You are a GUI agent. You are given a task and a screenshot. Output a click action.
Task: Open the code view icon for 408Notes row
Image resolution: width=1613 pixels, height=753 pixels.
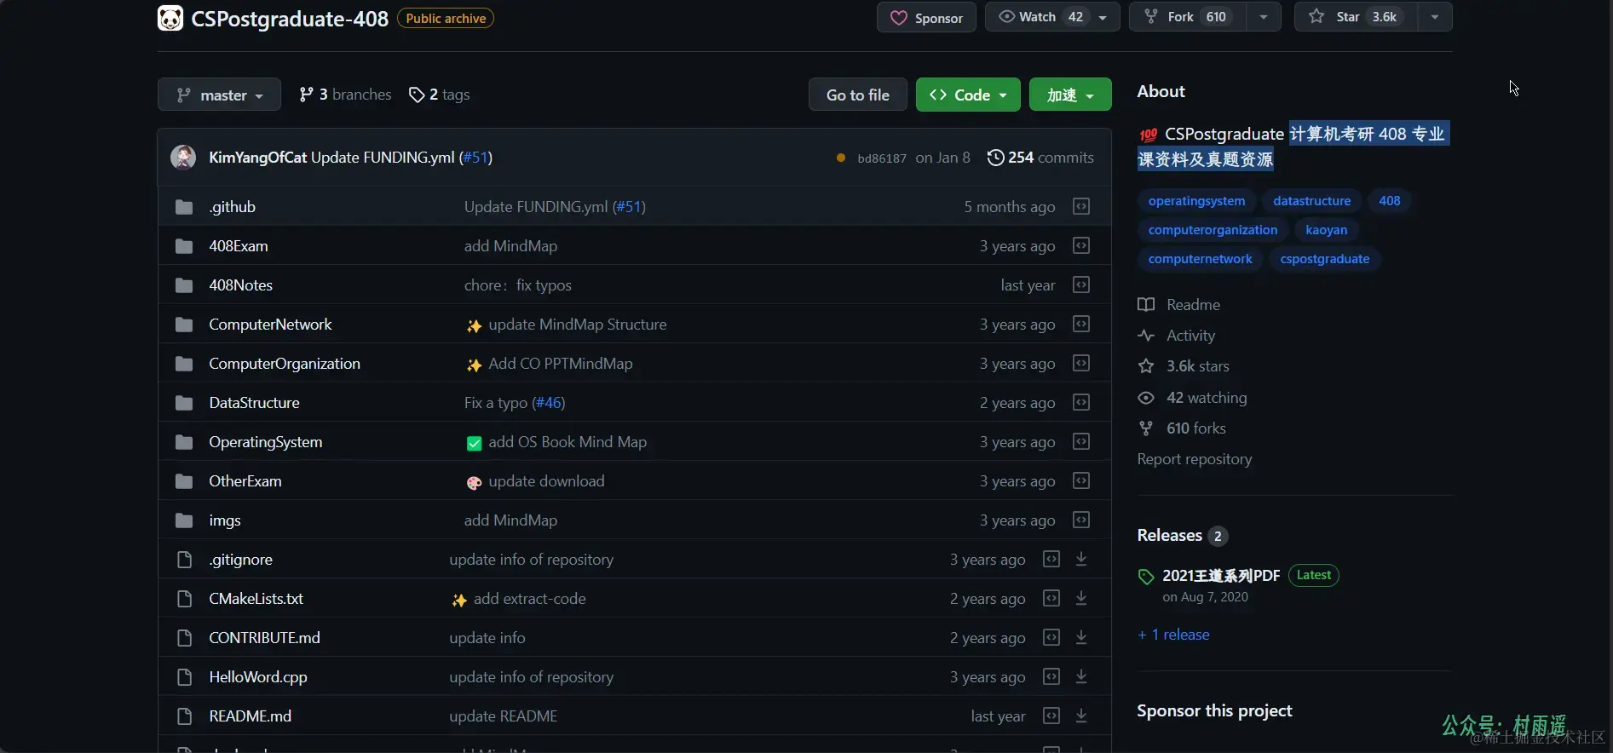pos(1081,285)
